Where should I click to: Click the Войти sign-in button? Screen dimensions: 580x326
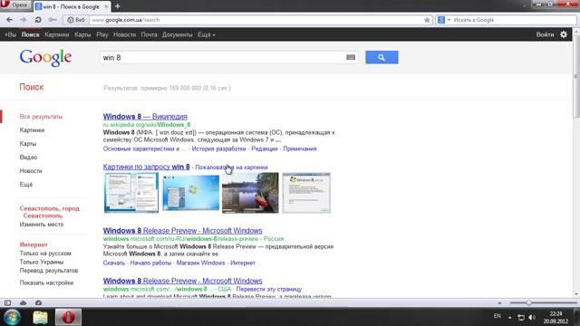tap(545, 34)
